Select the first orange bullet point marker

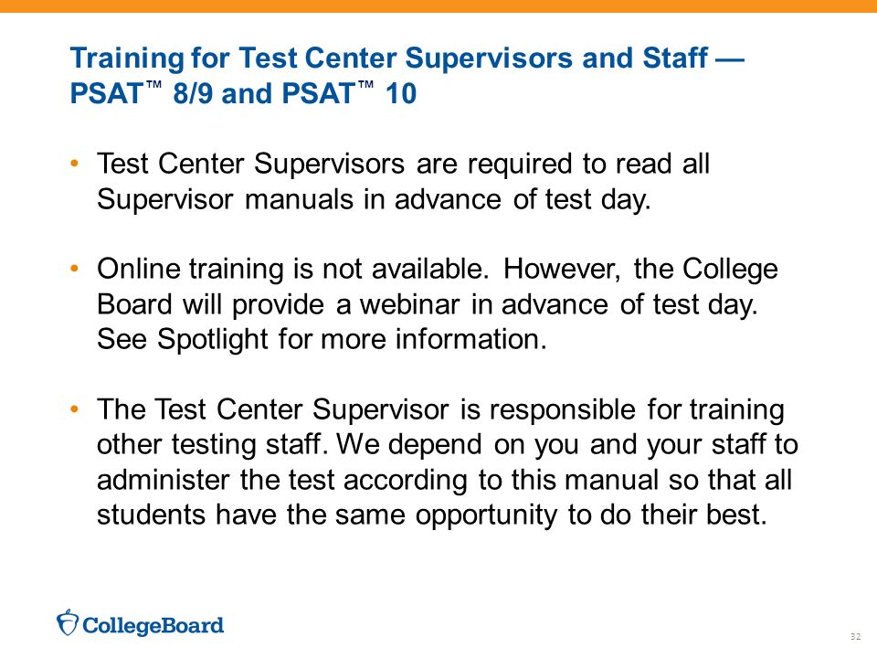[74, 164]
